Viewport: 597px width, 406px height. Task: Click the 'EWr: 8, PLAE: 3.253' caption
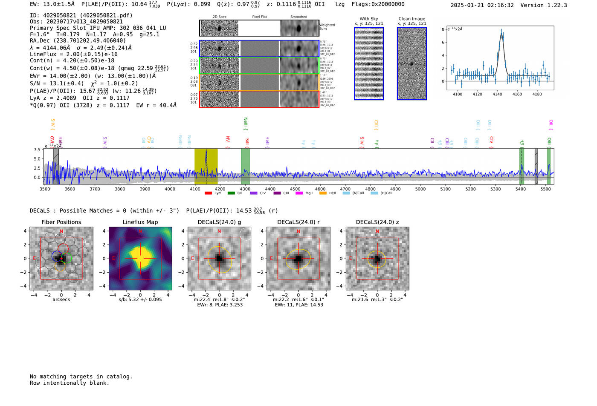220,305
